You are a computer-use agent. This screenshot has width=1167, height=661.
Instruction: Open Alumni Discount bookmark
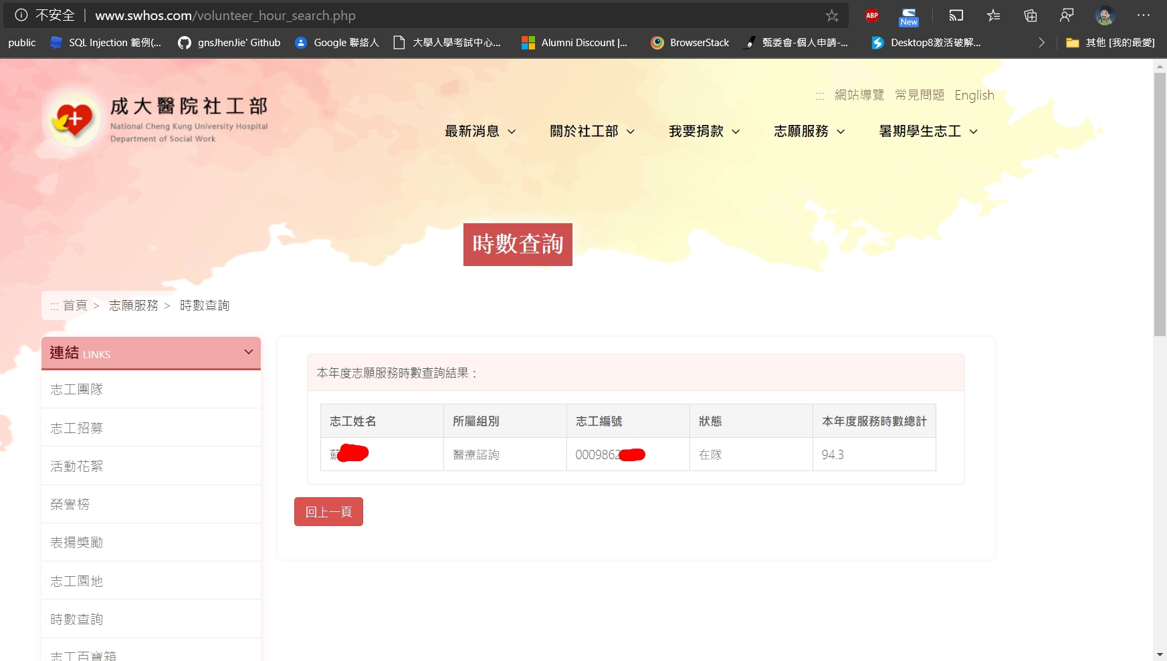pos(575,42)
